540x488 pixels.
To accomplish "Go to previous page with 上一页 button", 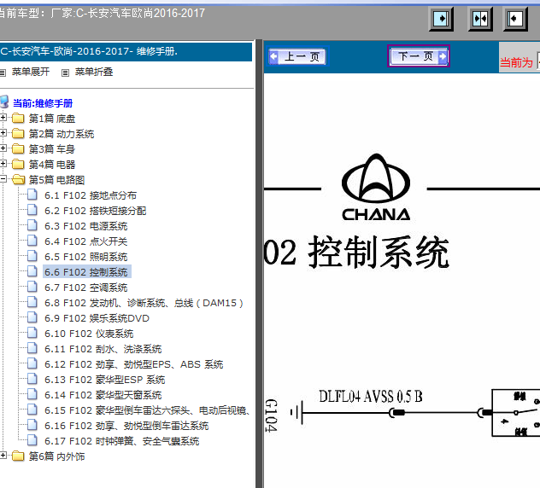I will (x=298, y=56).
